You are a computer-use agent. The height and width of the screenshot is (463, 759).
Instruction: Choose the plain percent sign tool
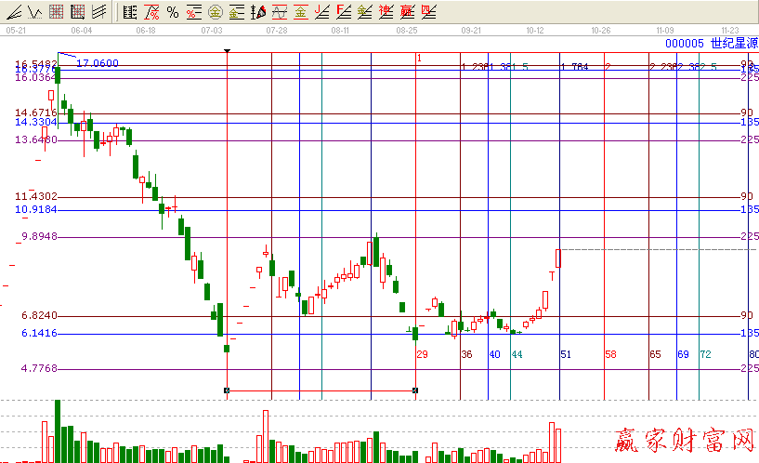172,12
